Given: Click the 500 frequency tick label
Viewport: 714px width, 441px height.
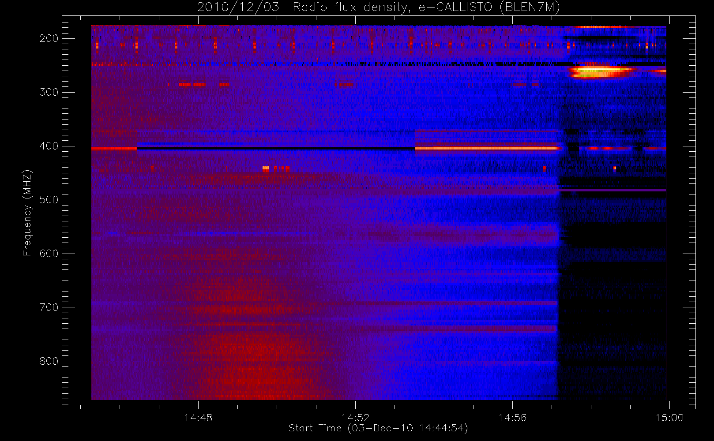Looking at the screenshot, I should [x=49, y=200].
